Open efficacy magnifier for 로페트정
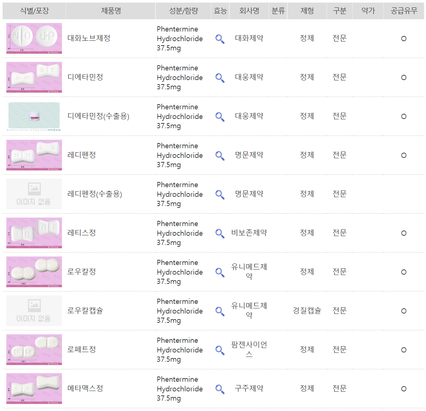The width and height of the screenshot is (426, 411). (220, 350)
